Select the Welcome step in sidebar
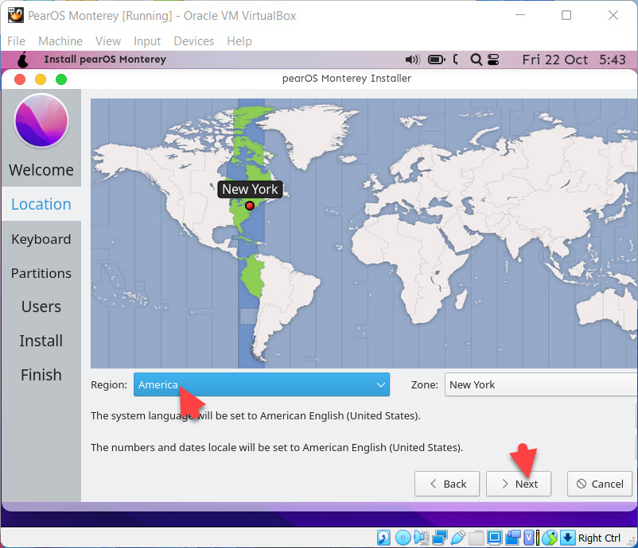 pyautogui.click(x=41, y=170)
